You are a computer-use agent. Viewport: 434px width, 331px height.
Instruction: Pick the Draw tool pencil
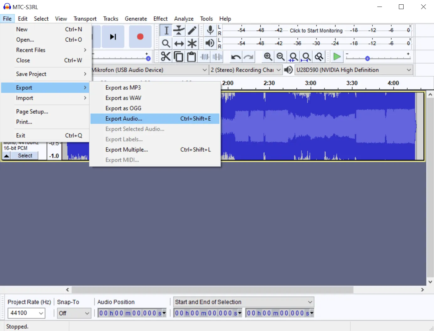coord(192,30)
